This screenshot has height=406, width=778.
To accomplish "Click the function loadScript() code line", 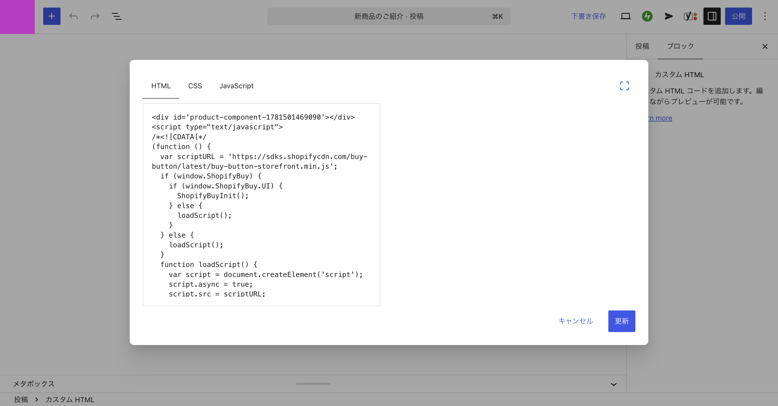I will pos(209,265).
